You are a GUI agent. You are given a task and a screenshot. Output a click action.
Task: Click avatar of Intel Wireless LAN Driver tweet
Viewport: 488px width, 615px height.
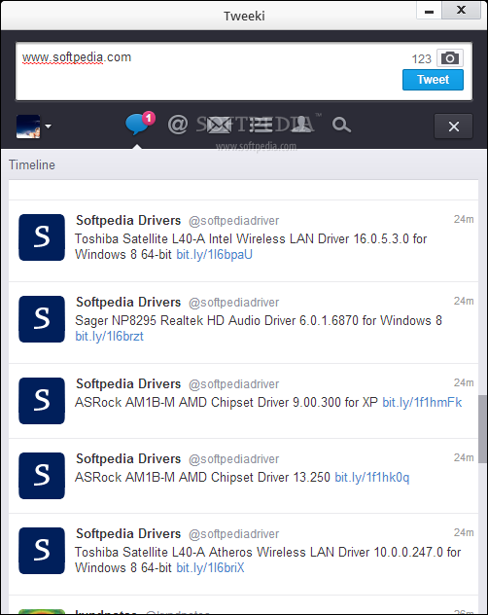point(42,237)
